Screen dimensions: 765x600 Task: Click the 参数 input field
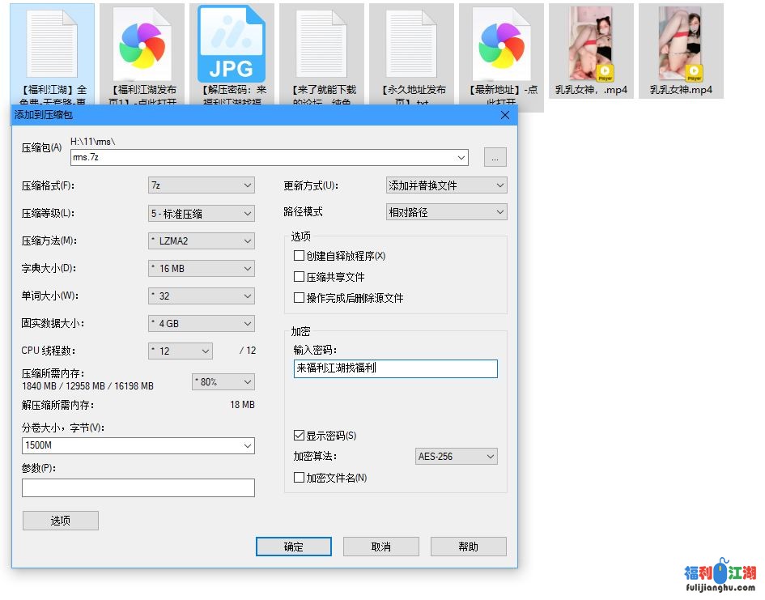coord(138,487)
